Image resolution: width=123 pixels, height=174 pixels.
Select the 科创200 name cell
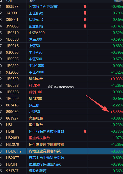(35, 99)
